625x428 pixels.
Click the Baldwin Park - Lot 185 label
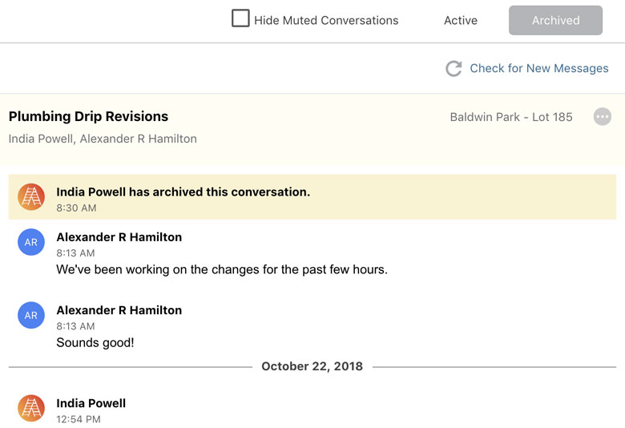tap(511, 117)
